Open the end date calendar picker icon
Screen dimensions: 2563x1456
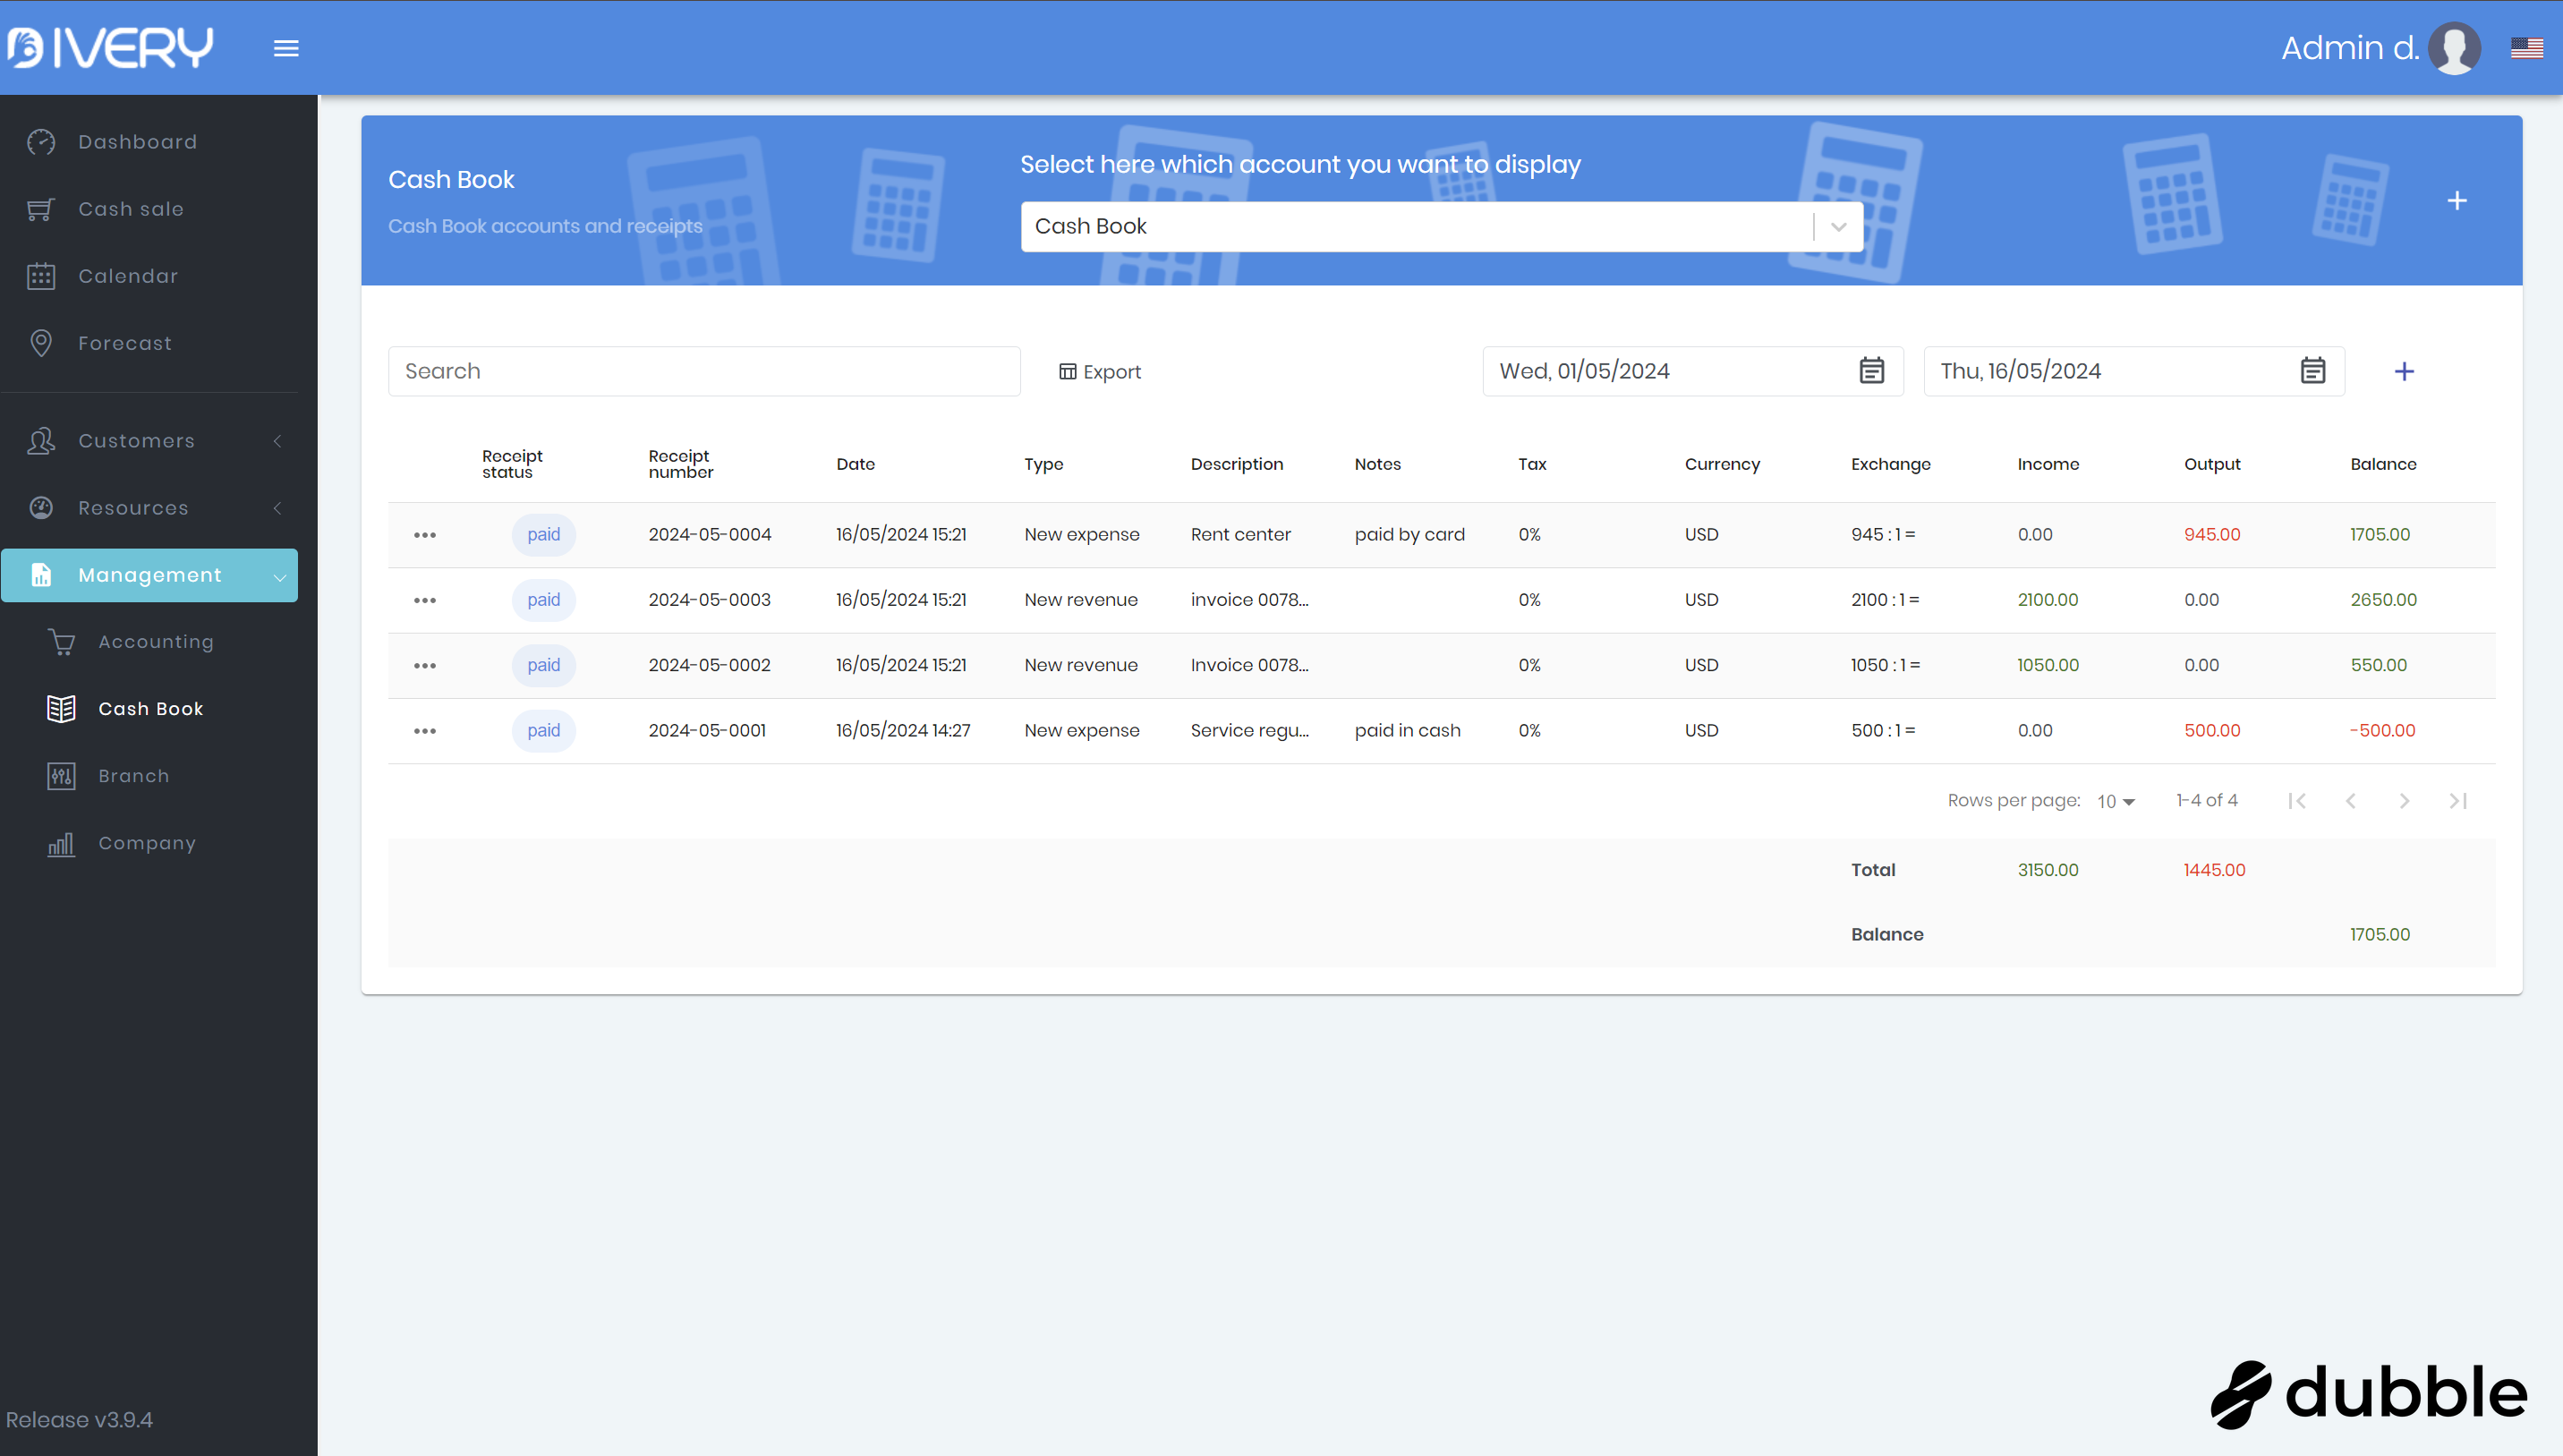(x=2312, y=371)
